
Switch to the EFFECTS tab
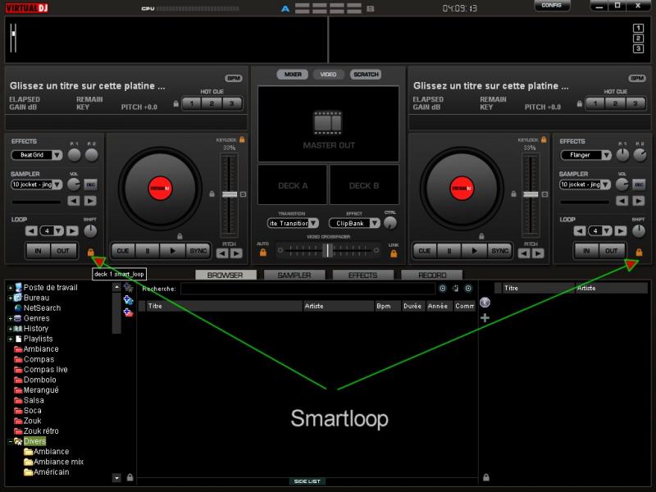tap(363, 275)
